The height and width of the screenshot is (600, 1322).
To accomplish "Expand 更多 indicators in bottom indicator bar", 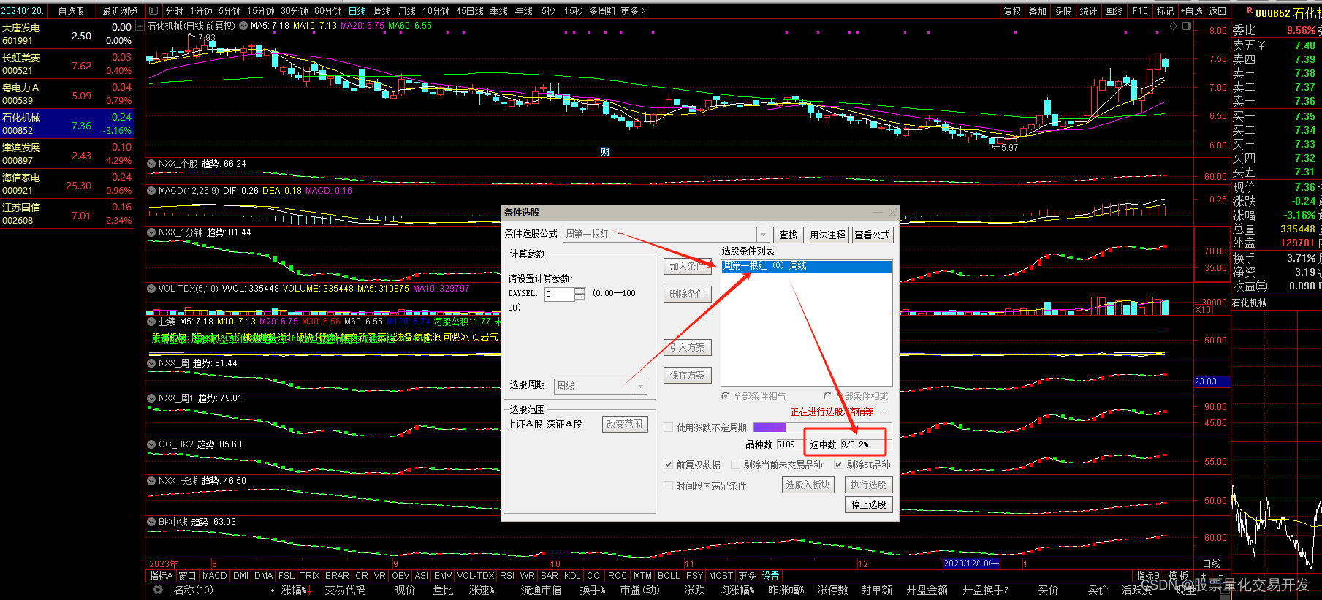I will coord(747,576).
